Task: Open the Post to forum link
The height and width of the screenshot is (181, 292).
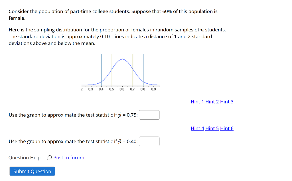Action: 69,158
